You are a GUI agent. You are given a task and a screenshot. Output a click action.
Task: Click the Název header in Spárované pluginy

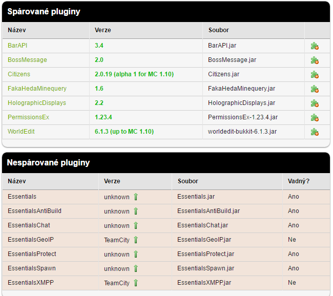tap(16, 30)
